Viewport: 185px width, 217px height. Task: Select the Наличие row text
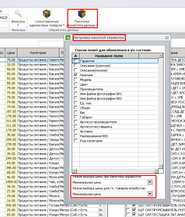[x=86, y=75]
